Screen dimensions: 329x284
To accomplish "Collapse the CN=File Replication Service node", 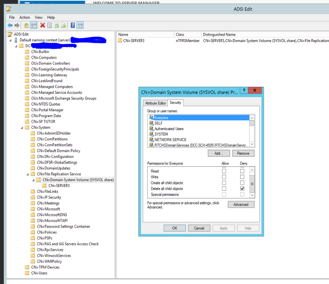I will 28,174.
